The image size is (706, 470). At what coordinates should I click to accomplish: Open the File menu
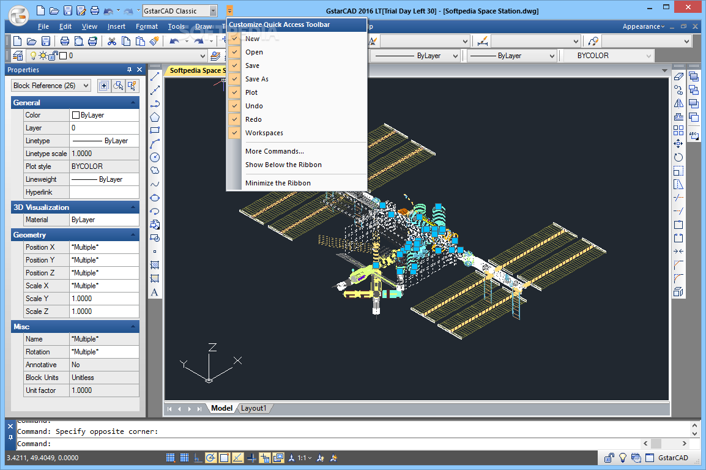(x=43, y=26)
